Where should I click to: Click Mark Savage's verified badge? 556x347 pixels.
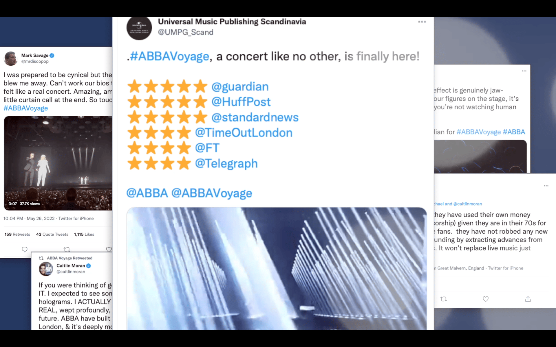tap(52, 55)
